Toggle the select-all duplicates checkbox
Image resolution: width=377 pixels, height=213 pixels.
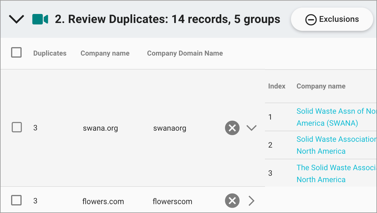(x=16, y=52)
